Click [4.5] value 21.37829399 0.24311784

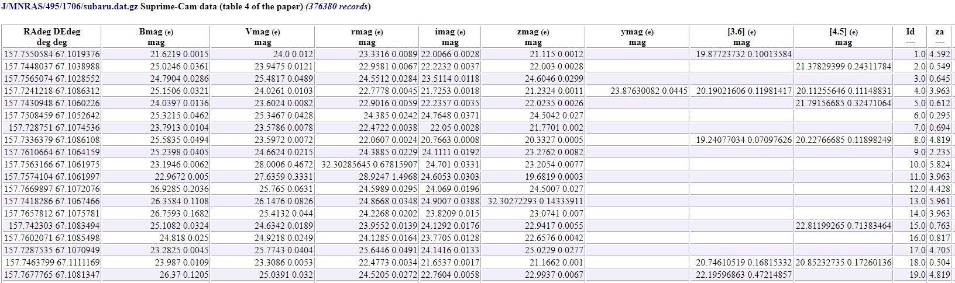click(x=843, y=67)
